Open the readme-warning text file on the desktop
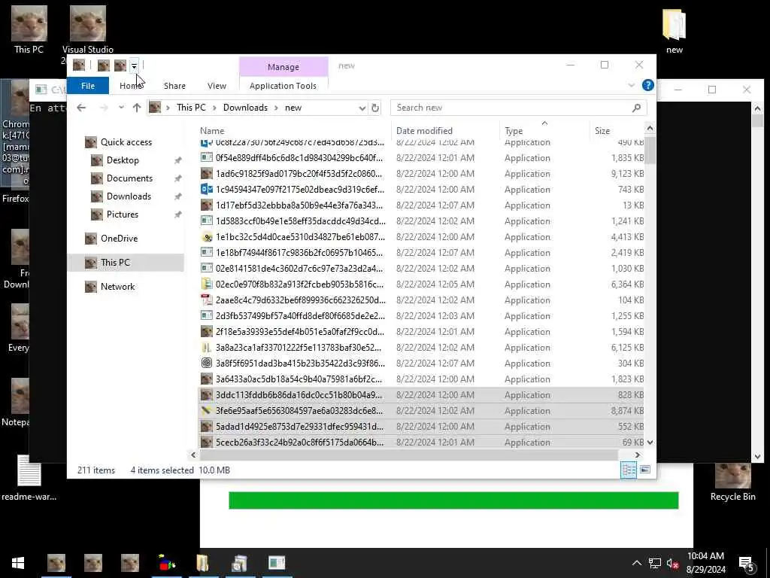The image size is (770, 578). [x=29, y=478]
